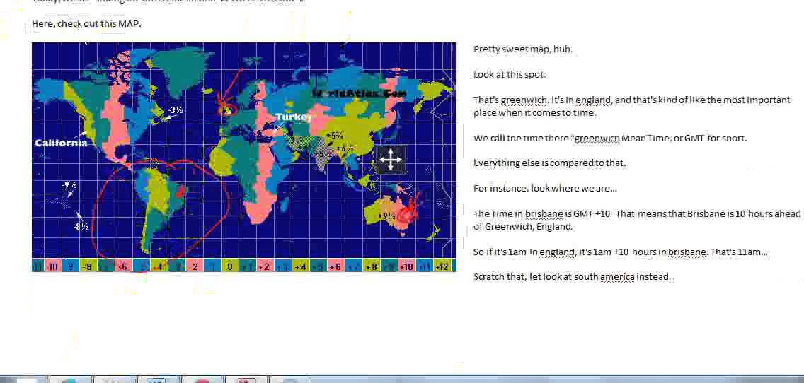Click the sentence starting "We call the time there"
This screenshot has width=804, height=383.
coord(610,139)
